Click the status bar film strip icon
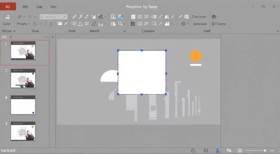Screen dimensions: 280x154 [206, 150]
